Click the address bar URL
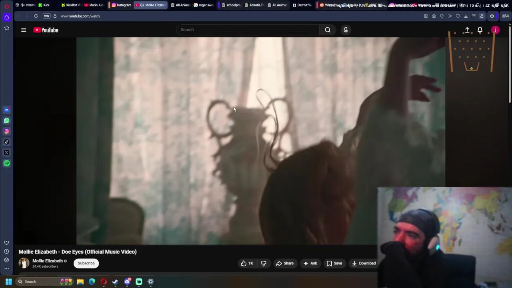This screenshot has width=512, height=288. point(80,16)
